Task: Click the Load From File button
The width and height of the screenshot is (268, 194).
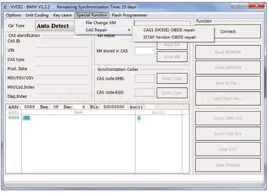Action: pyautogui.click(x=228, y=98)
